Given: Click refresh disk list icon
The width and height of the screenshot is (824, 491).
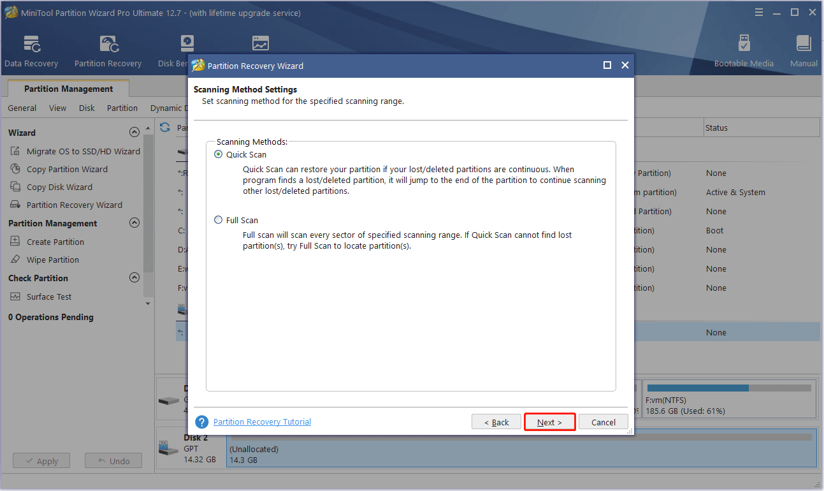Looking at the screenshot, I should coord(164,128).
